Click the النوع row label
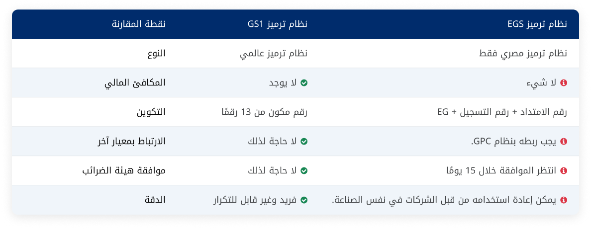The image size is (591, 229). (x=156, y=54)
